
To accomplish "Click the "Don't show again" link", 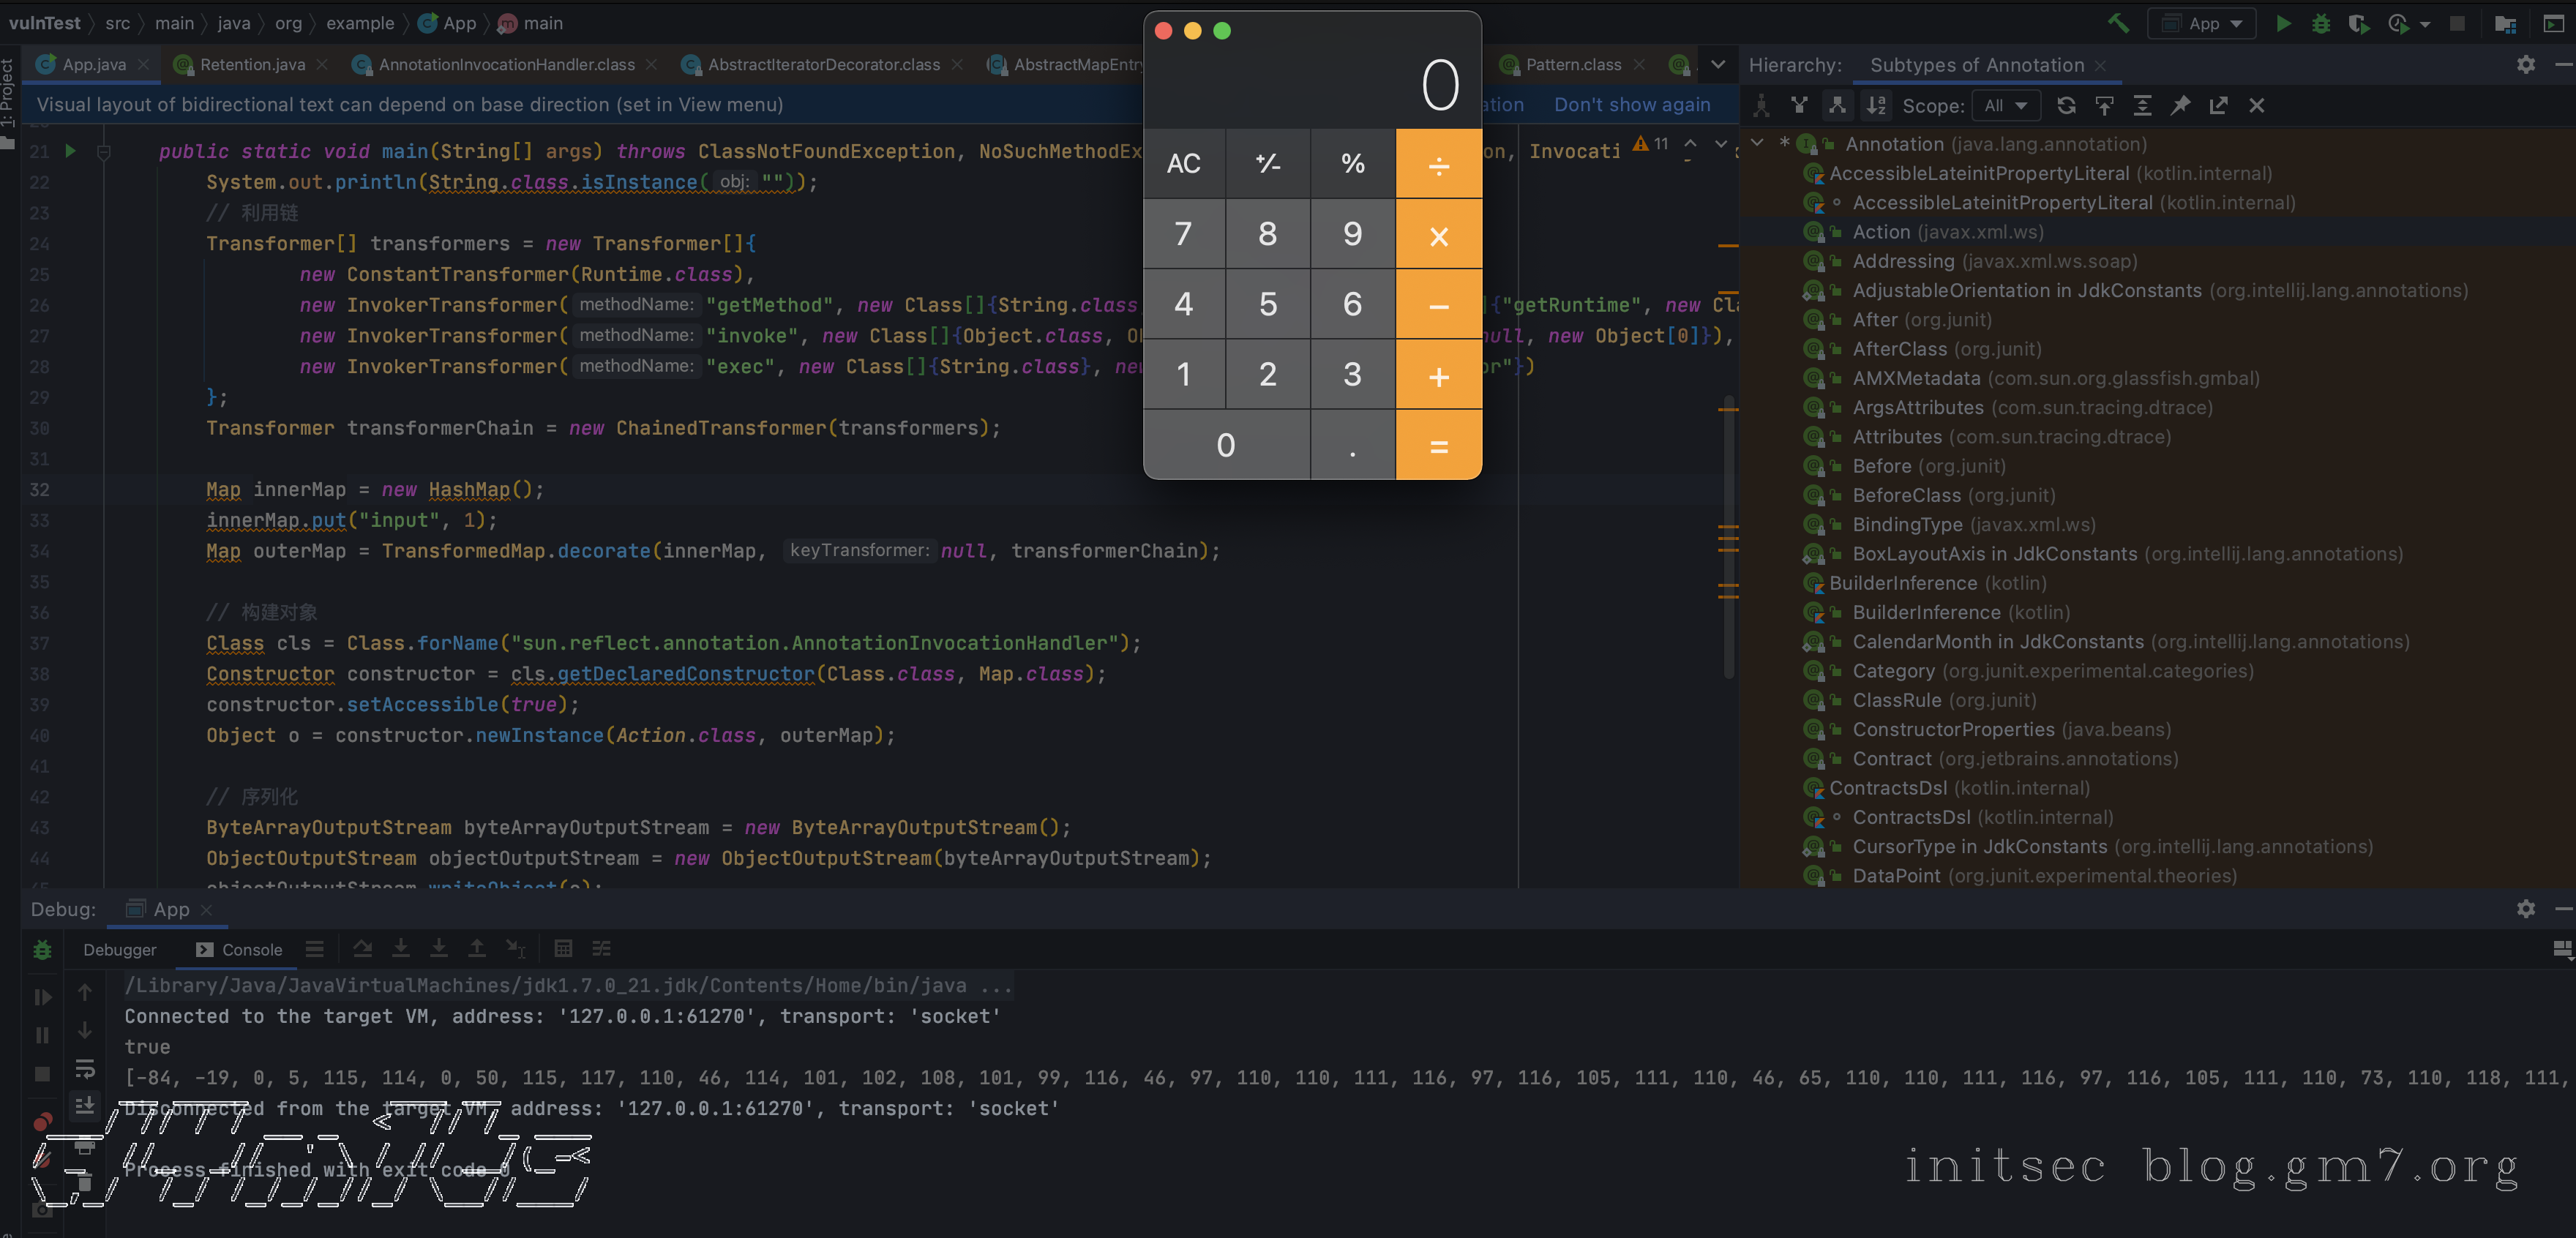I will [1632, 104].
